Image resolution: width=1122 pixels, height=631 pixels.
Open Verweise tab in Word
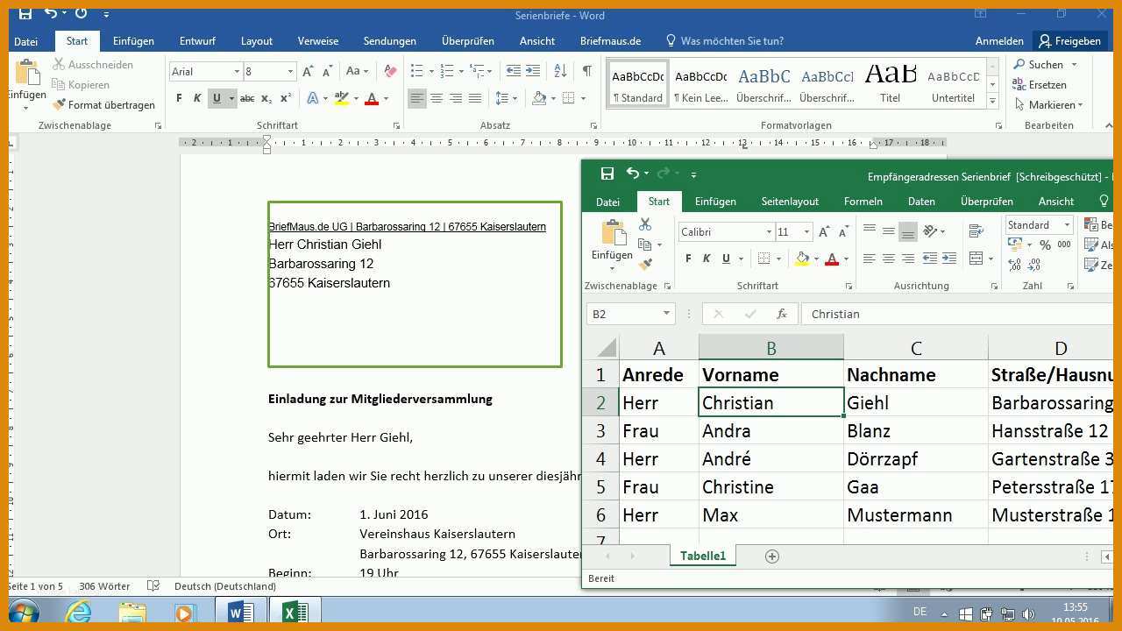click(x=318, y=41)
